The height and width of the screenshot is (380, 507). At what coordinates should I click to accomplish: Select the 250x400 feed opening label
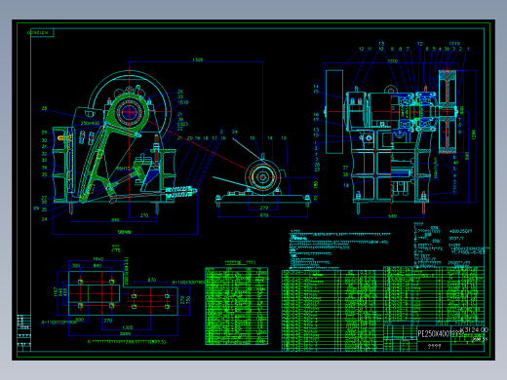pyautogui.click(x=90, y=123)
